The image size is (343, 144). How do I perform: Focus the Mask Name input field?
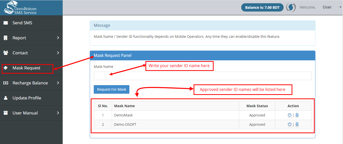[203, 76]
